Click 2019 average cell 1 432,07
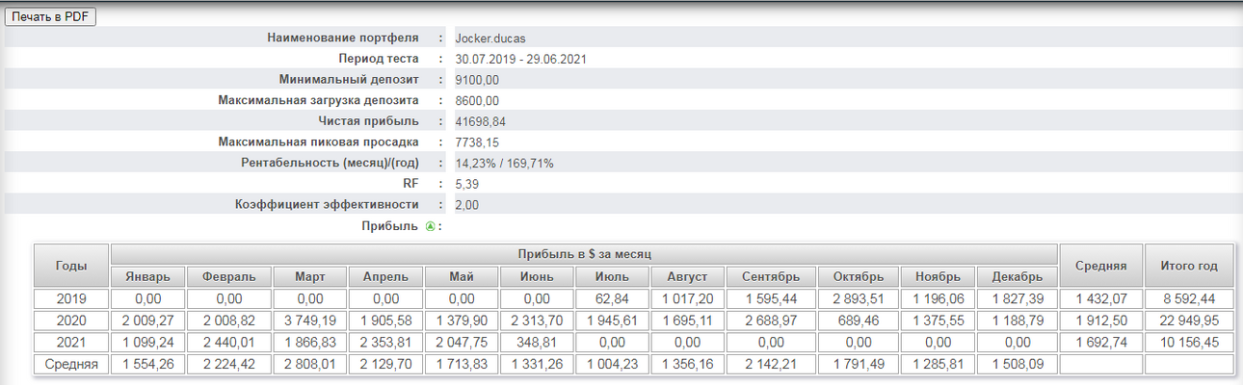 (1101, 298)
